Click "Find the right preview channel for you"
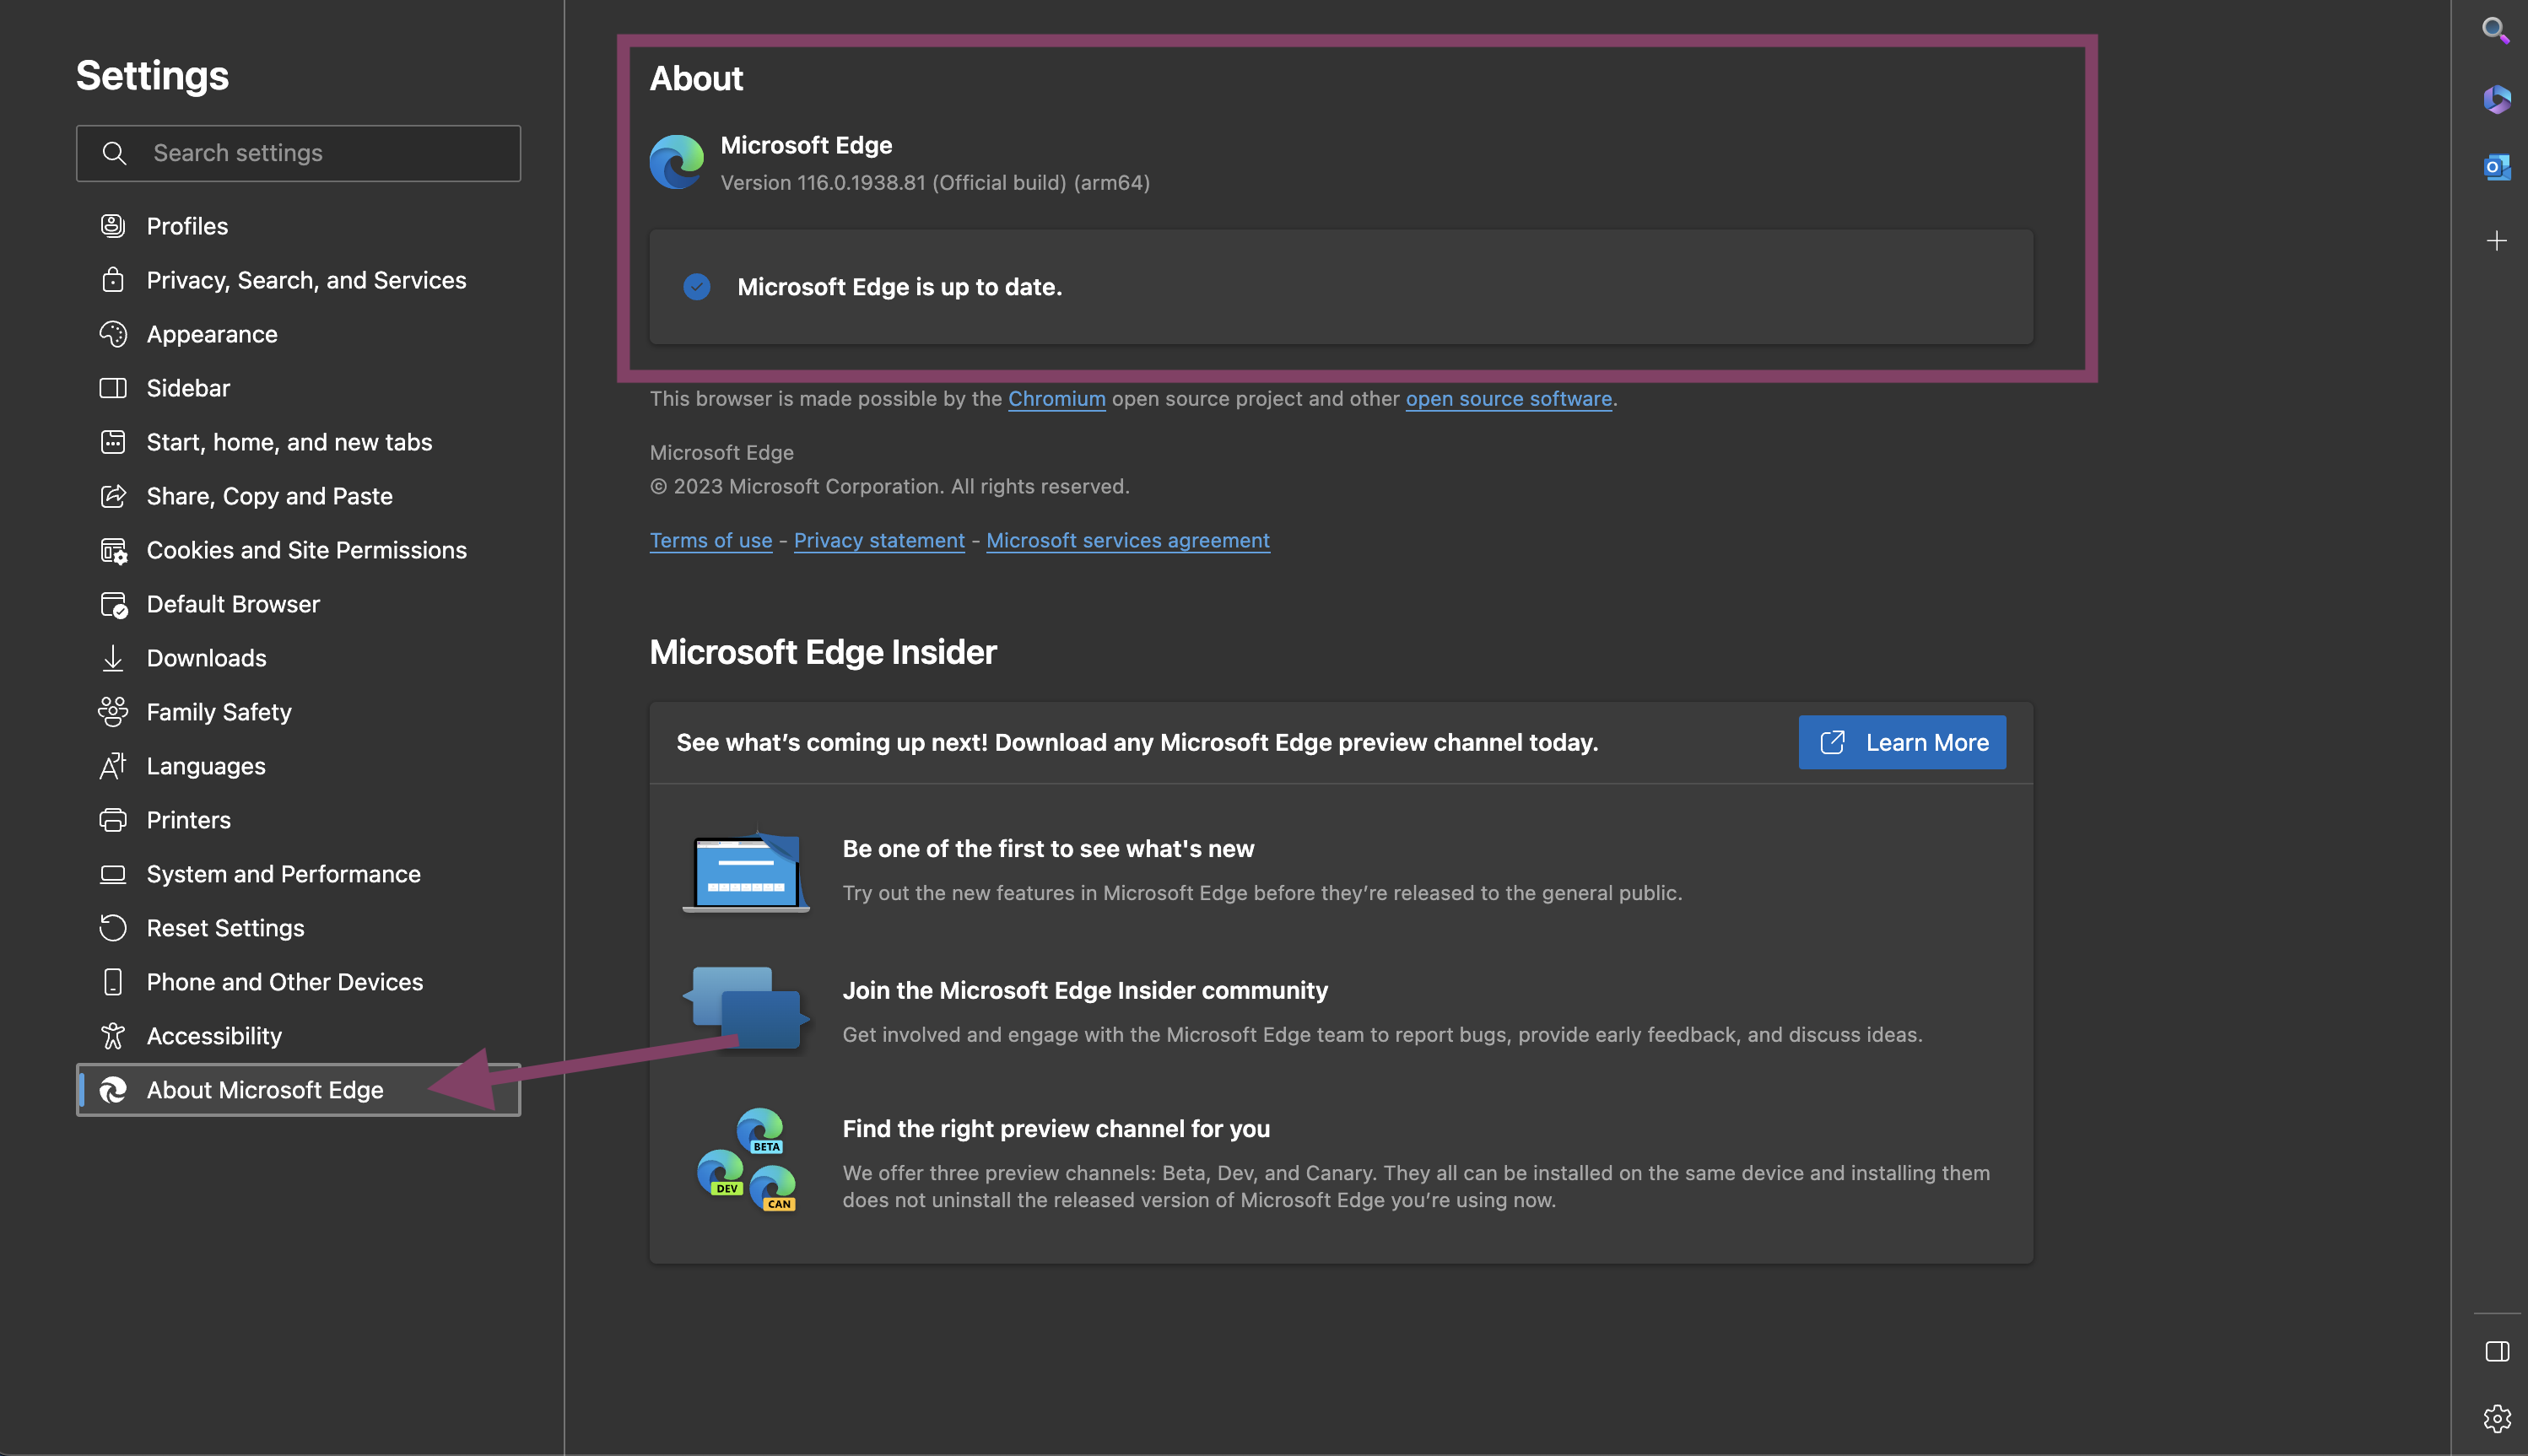This screenshot has width=2528, height=1456. [x=1056, y=1129]
